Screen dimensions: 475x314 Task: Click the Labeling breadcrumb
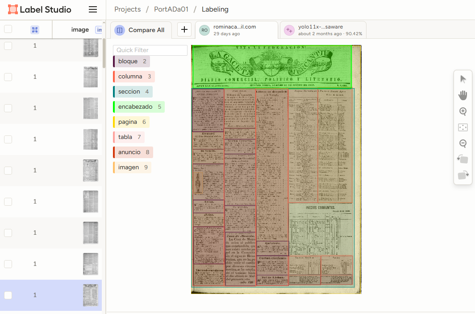215,9
